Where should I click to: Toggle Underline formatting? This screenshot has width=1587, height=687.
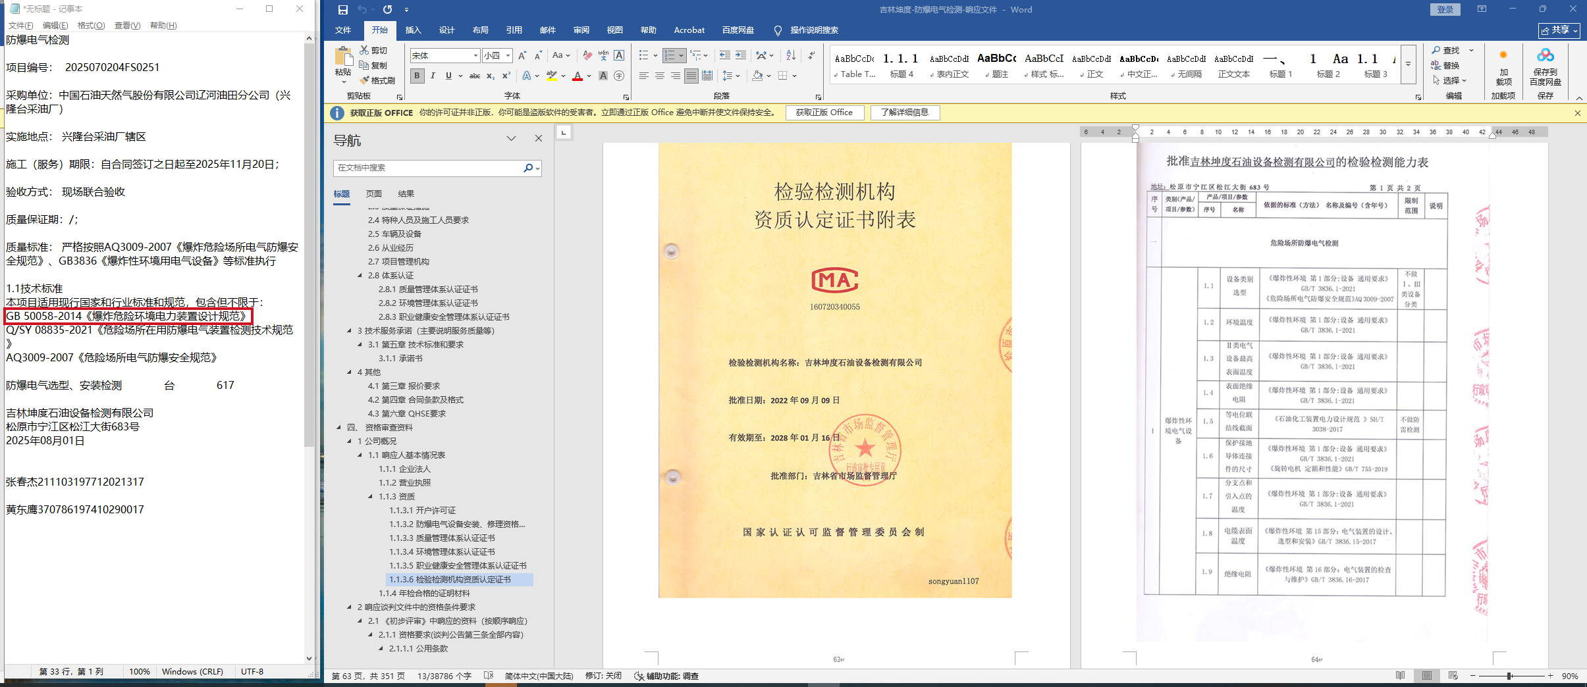(448, 76)
